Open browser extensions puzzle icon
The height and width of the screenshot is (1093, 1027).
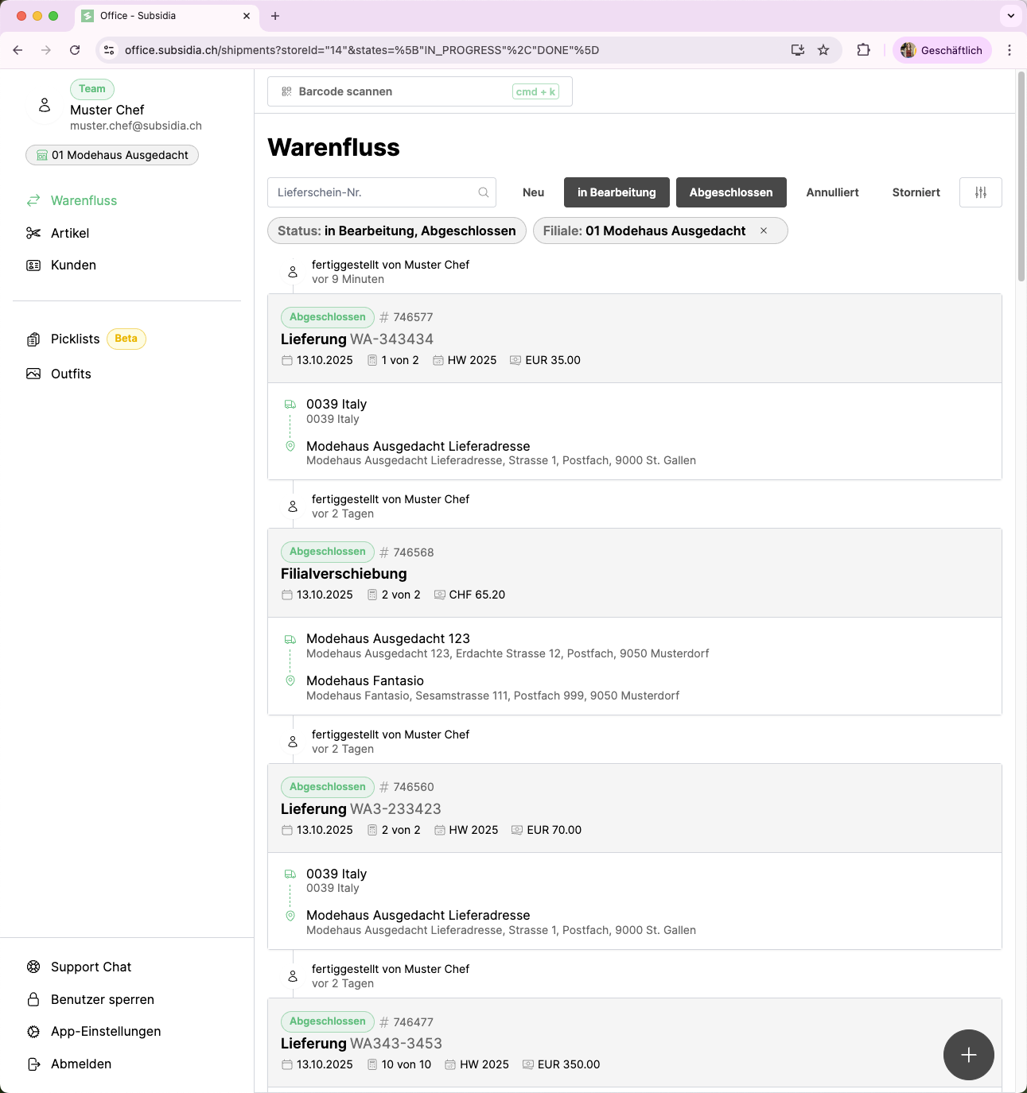point(863,50)
